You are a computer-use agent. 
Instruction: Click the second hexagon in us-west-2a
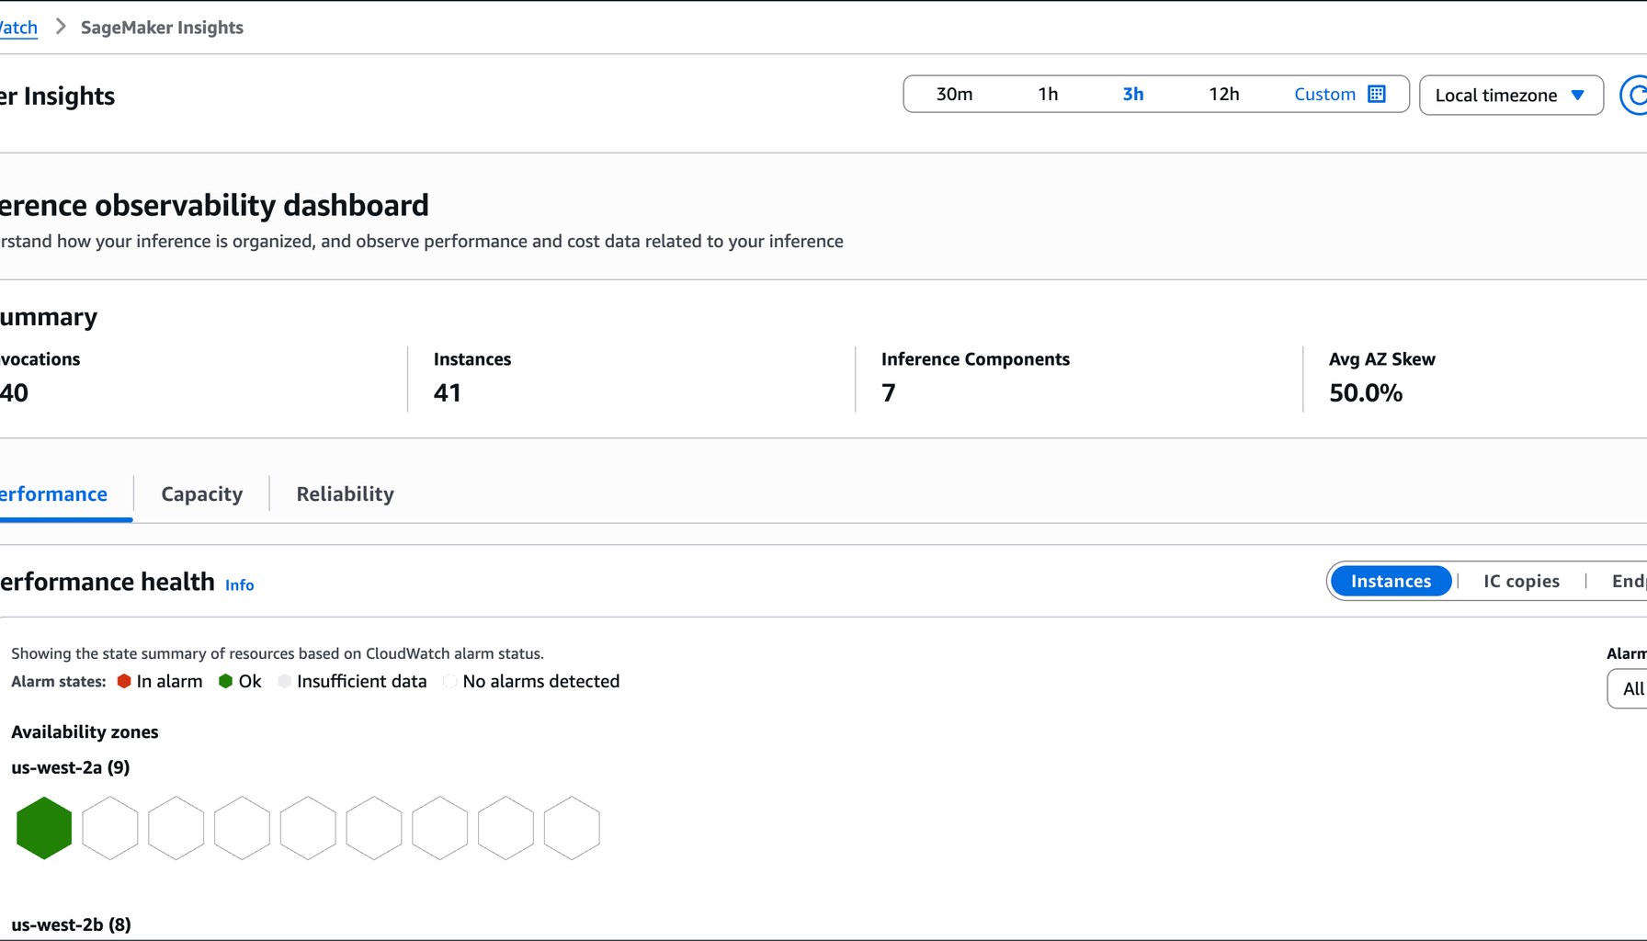[x=110, y=828]
